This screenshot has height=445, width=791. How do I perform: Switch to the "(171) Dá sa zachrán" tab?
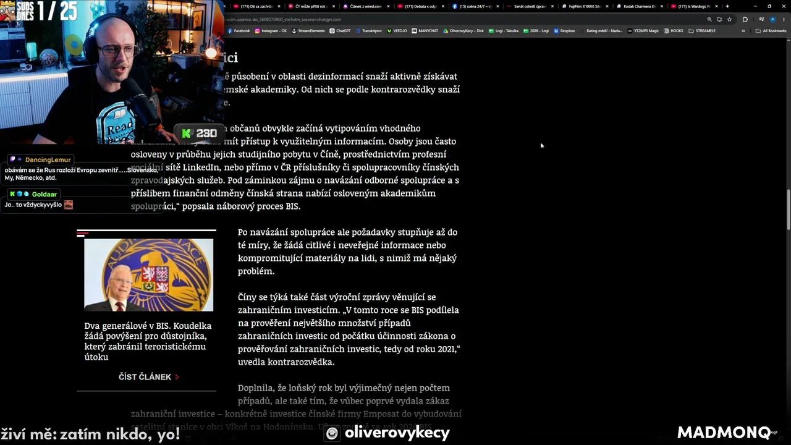coord(256,6)
